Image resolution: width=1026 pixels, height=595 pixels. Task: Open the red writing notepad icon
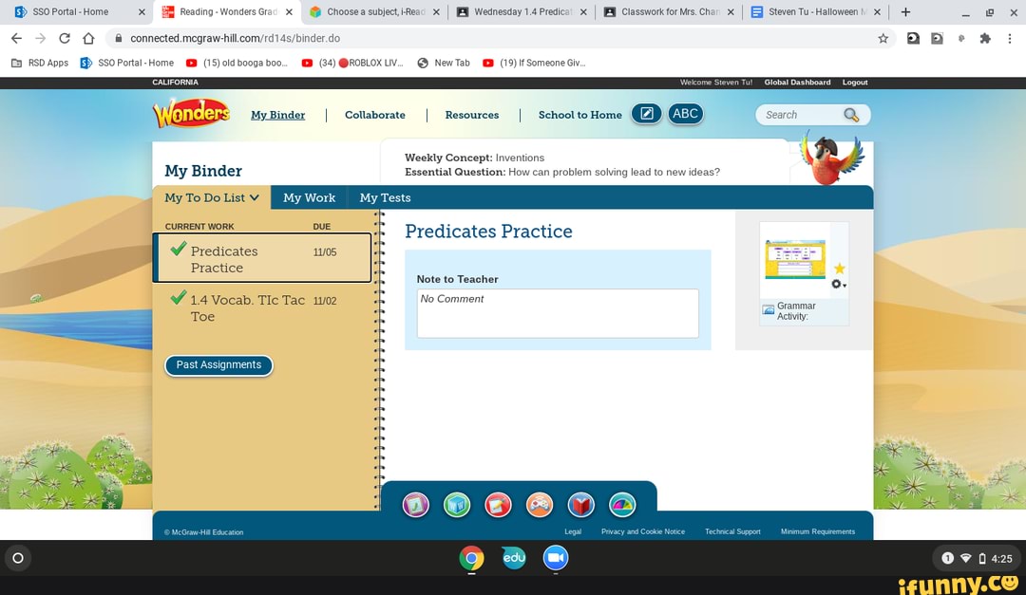[x=499, y=505]
